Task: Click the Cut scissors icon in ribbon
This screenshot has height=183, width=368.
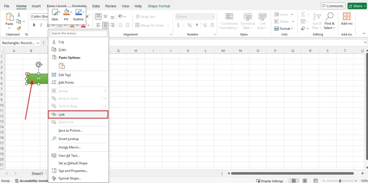Action: click(19, 15)
